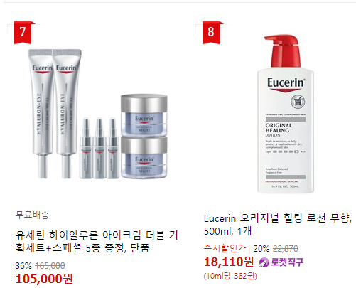Click the three small ampoule vials in the set image
This screenshot has height=288, width=356.
(x=99, y=148)
